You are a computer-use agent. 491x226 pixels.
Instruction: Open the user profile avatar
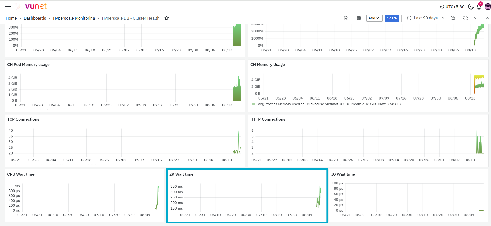(488, 7)
